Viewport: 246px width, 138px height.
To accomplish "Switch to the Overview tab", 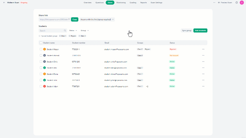I will tap(88, 3).
